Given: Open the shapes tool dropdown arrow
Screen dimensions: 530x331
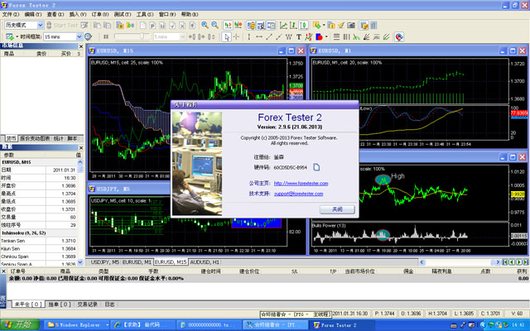Looking at the screenshot, I should [x=326, y=36].
